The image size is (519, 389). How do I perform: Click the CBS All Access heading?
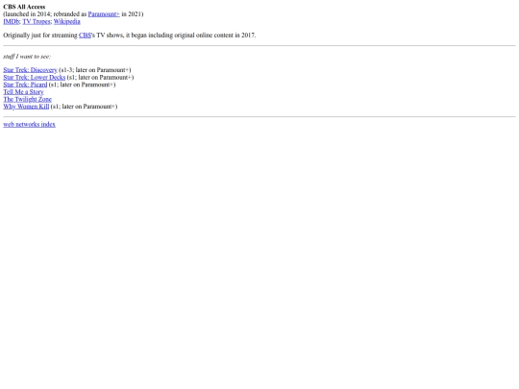(x=24, y=7)
